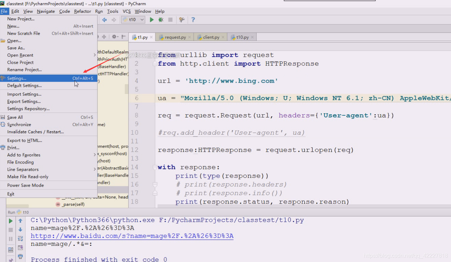
Task: Expand the Add to Favorites submenu
Action: (49, 155)
